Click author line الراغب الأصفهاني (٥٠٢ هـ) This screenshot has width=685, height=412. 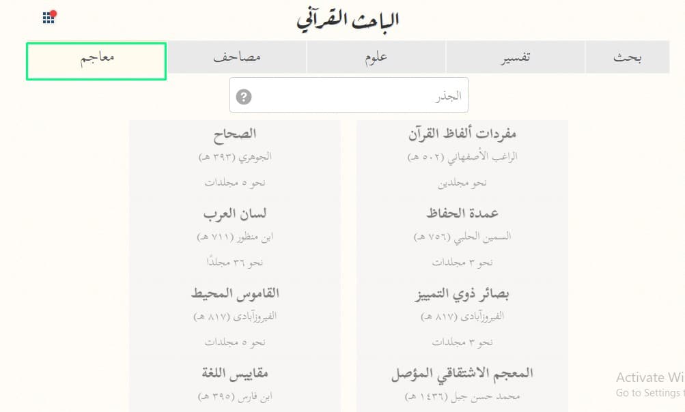[x=462, y=157]
